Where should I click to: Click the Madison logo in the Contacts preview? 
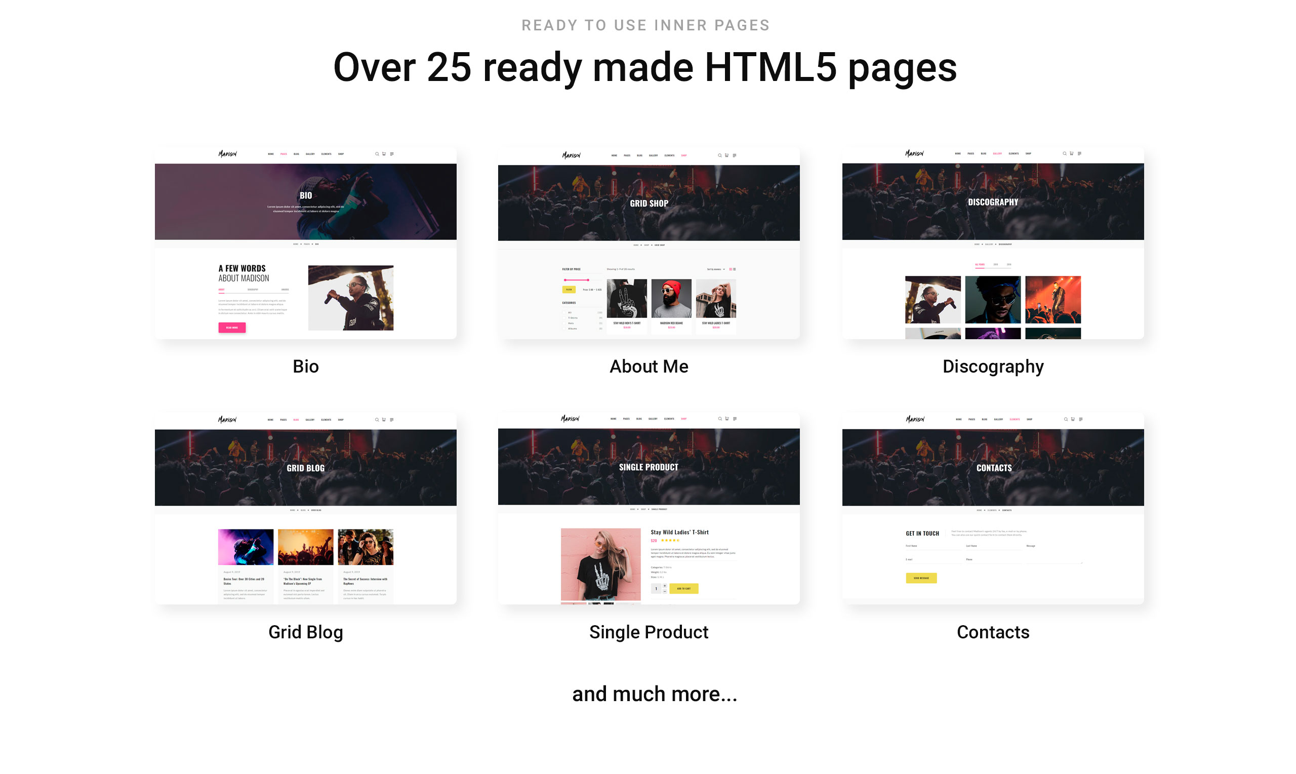tap(917, 419)
